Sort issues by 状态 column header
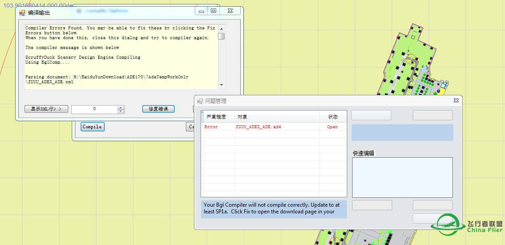Screen dimensions: 505x245 point(333,117)
